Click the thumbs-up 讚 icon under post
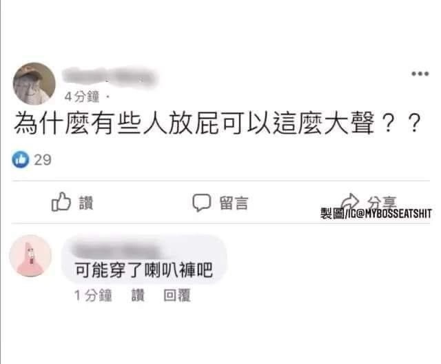The image size is (441, 364). [x=61, y=202]
